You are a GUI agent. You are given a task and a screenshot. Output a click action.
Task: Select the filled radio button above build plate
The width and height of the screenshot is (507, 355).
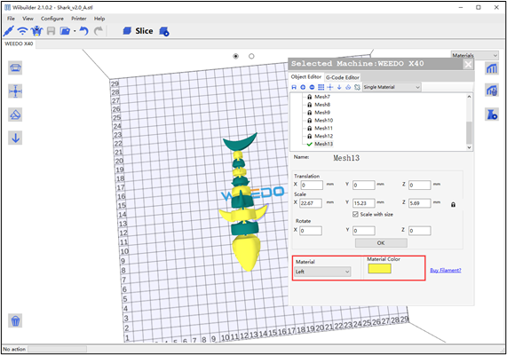[235, 56]
